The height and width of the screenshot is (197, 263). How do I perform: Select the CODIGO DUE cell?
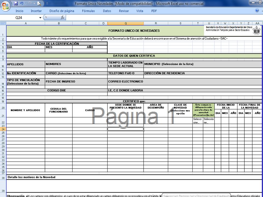pyautogui.click(x=57, y=91)
